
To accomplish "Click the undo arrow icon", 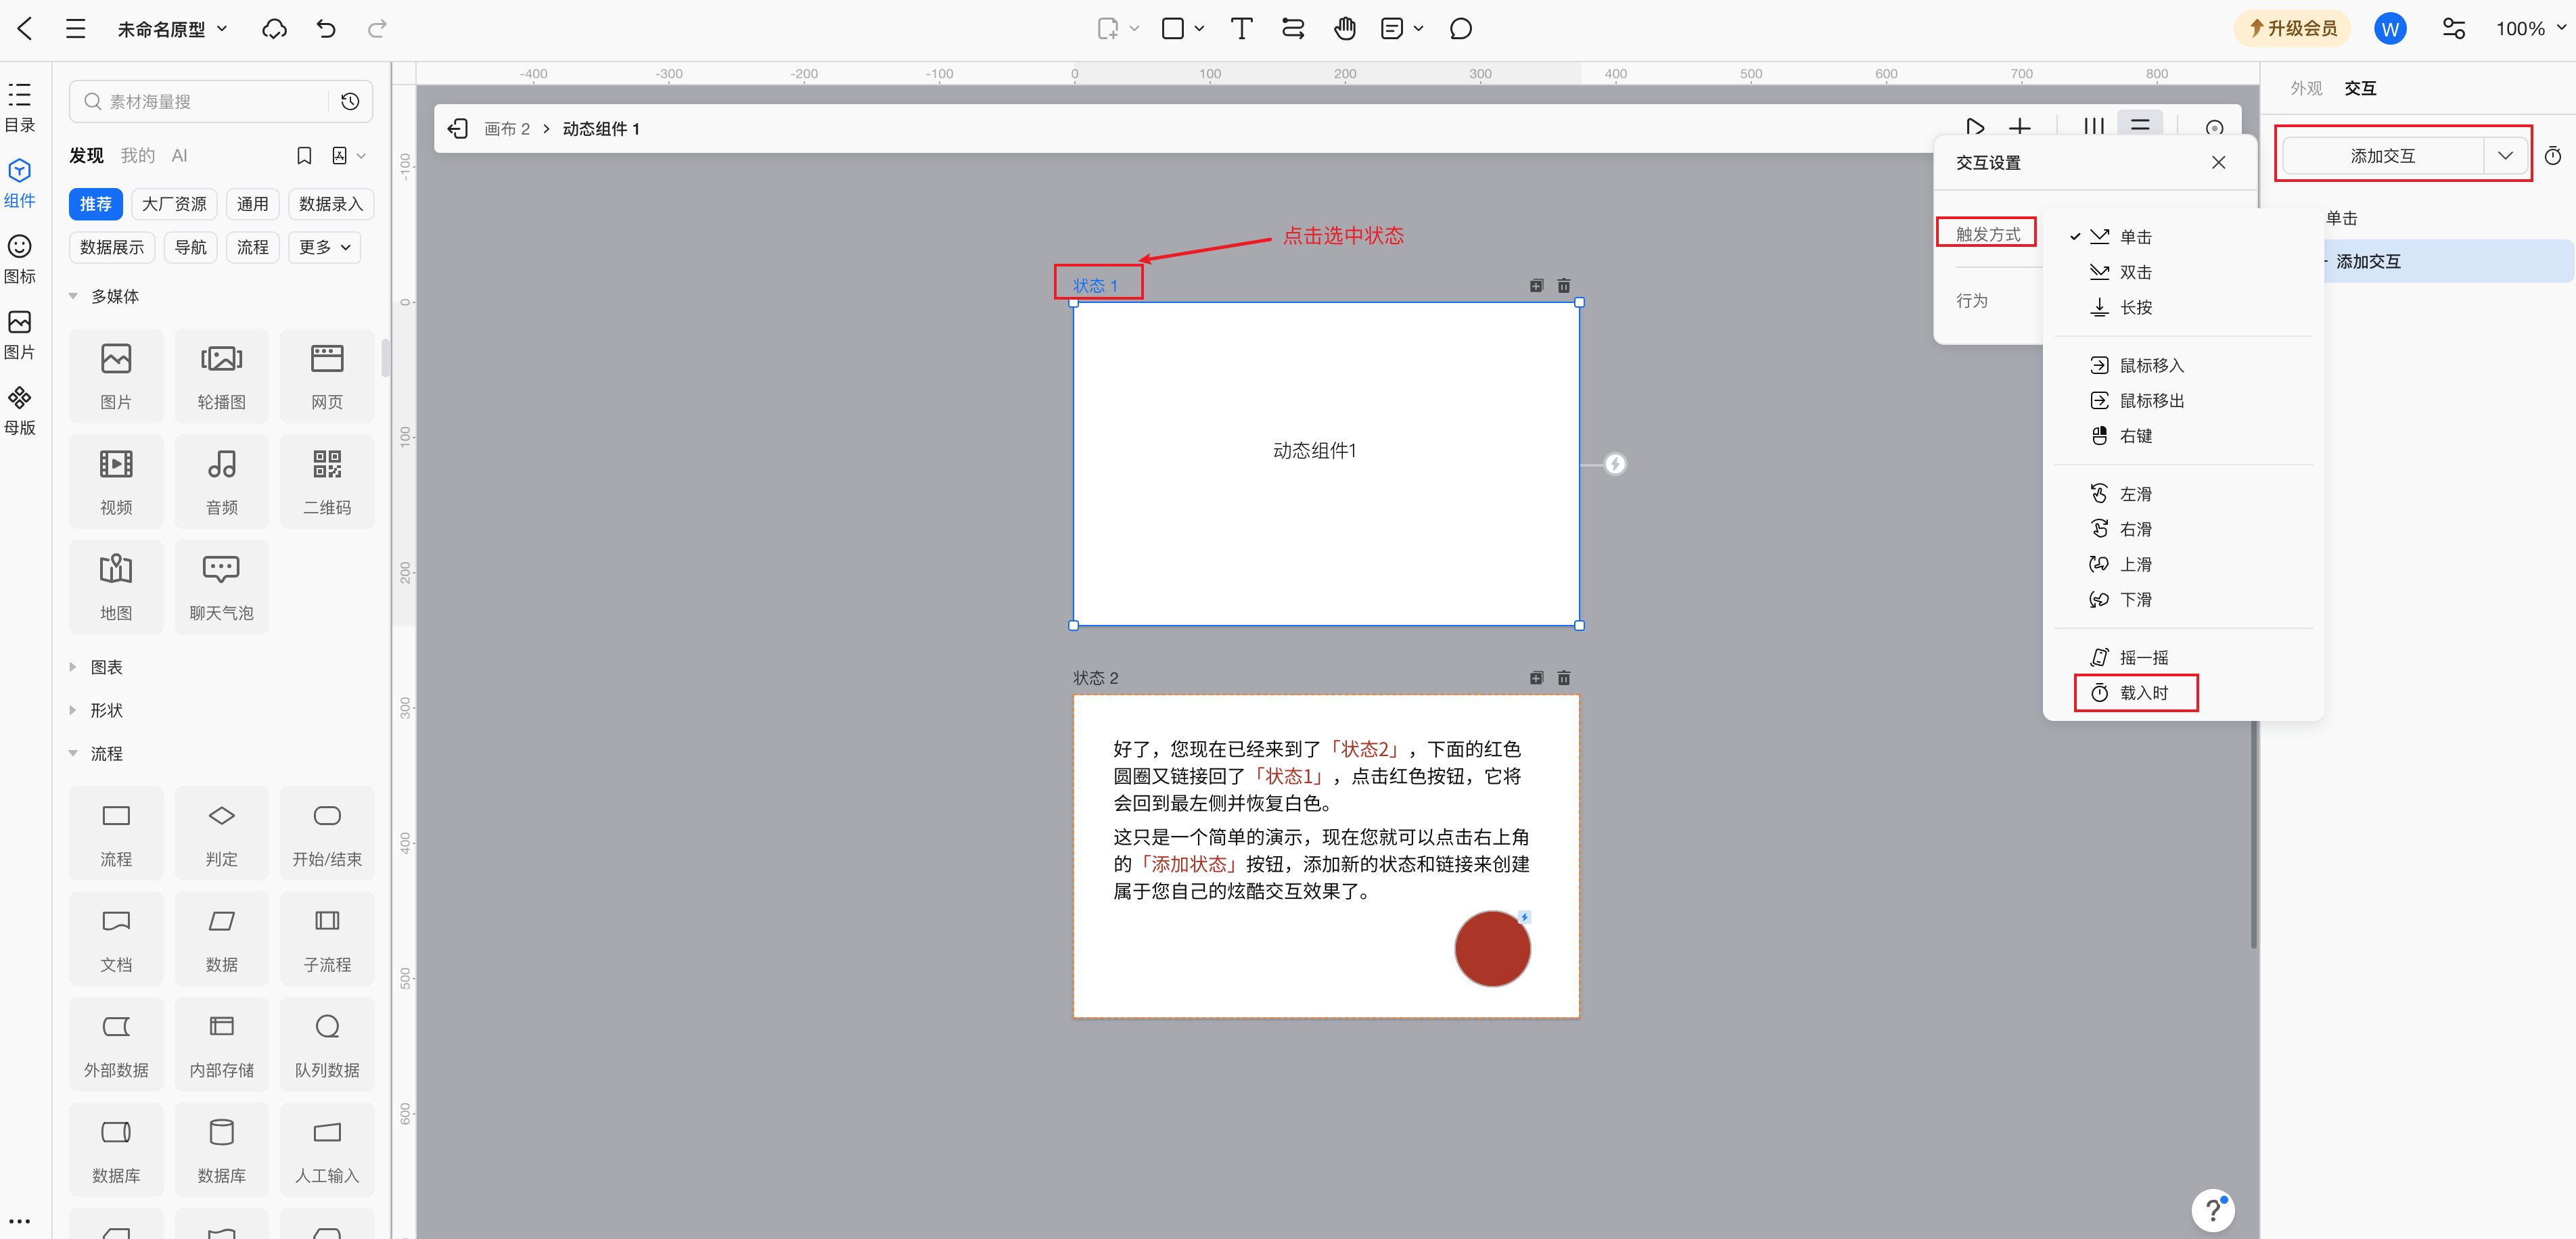I will (x=326, y=29).
